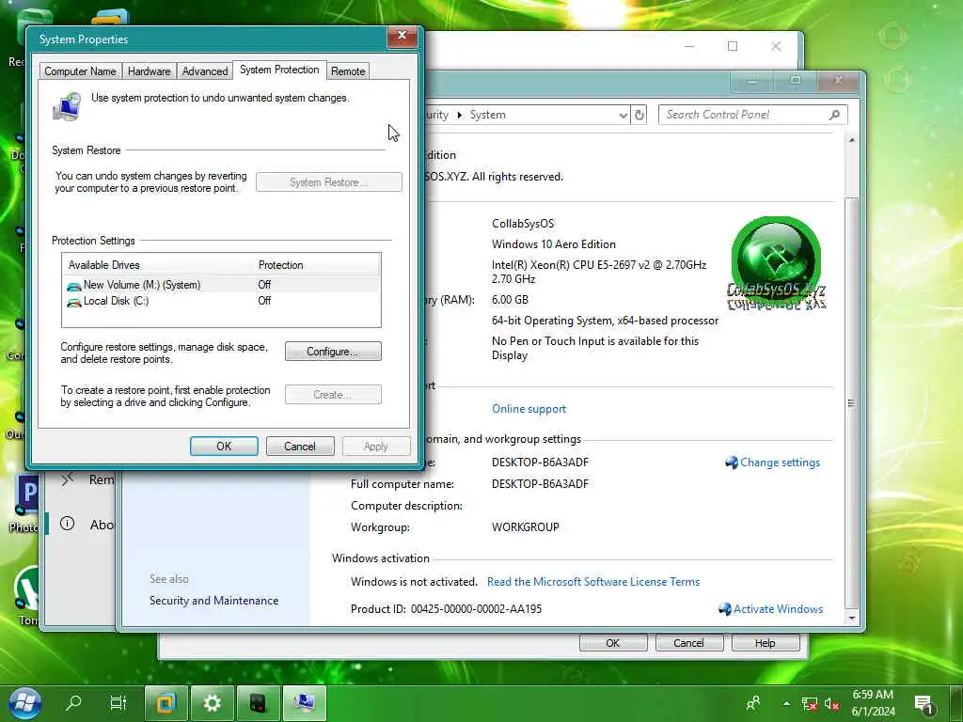The width and height of the screenshot is (963, 722).
Task: Click the Local Disk (C:) drive icon
Action: [x=74, y=302]
